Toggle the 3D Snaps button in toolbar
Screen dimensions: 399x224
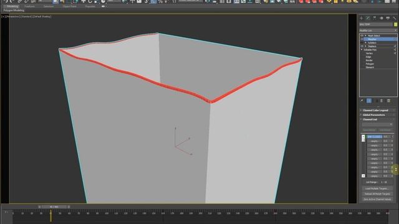pyautogui.click(x=147, y=1)
